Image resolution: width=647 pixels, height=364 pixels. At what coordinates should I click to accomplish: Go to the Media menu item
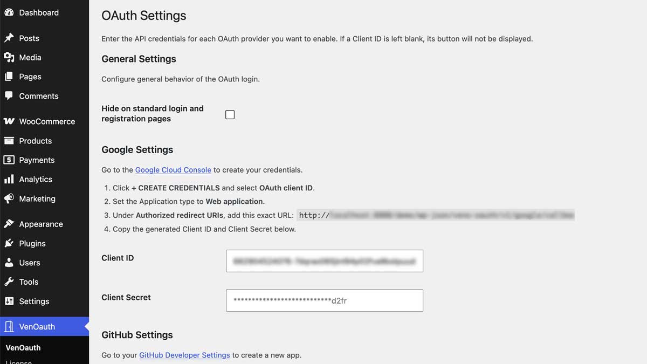tap(44, 57)
